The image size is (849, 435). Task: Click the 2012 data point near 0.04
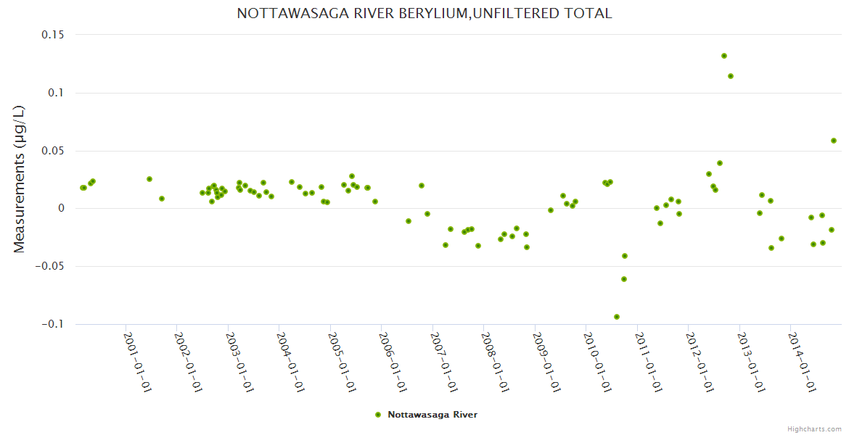pyautogui.click(x=720, y=163)
